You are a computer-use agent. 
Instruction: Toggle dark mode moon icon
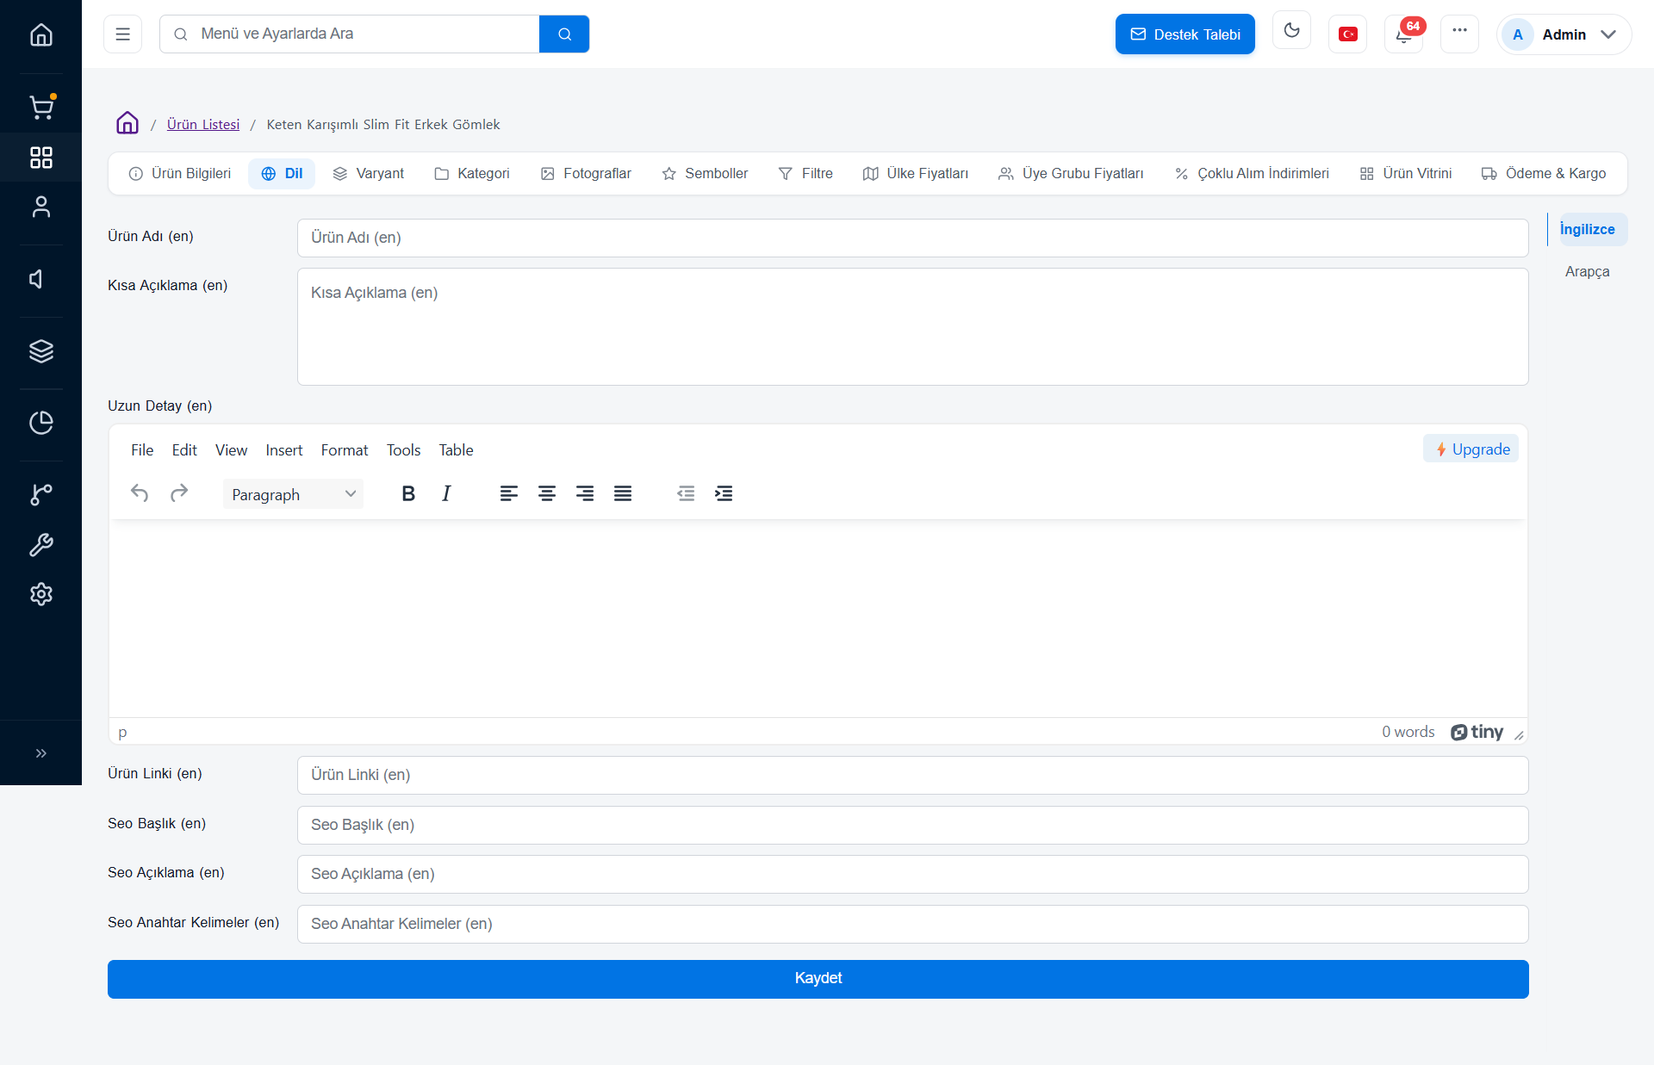1291,31
